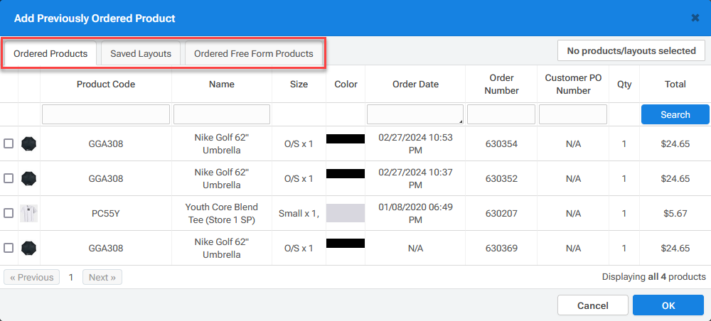Click the Search button
This screenshot has height=321, width=711.
tap(675, 114)
